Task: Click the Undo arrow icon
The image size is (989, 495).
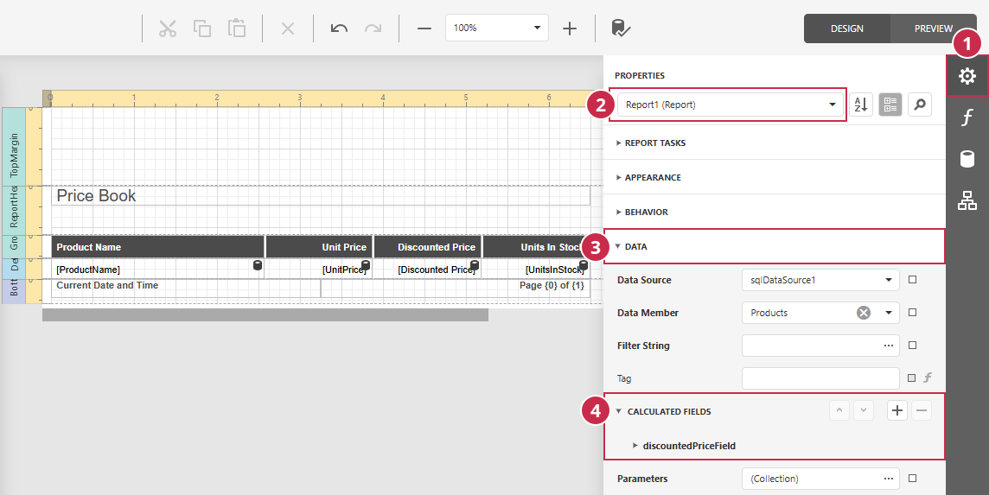Action: click(x=339, y=29)
